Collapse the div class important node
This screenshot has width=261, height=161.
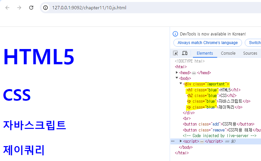pos(181,83)
